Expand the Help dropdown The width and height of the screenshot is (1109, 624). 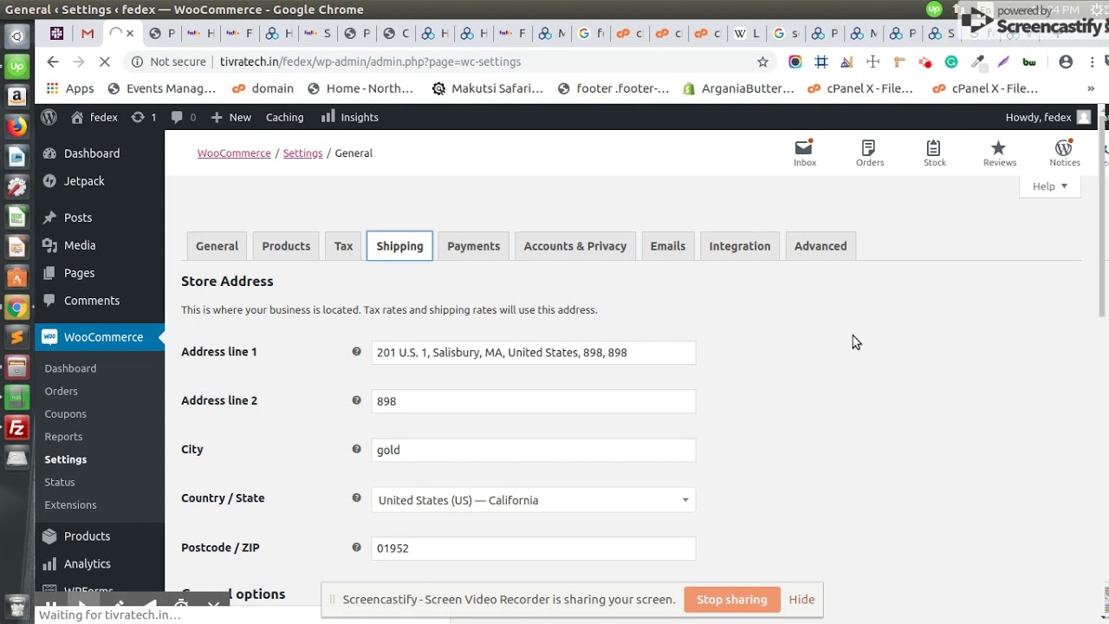1049,186
